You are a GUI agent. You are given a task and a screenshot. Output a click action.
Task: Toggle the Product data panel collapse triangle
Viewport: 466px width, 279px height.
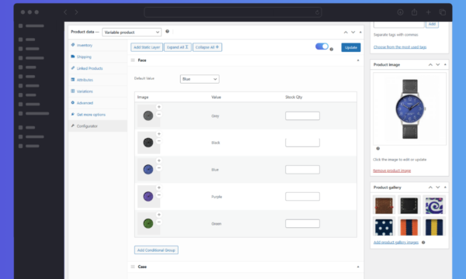pyautogui.click(x=360, y=32)
